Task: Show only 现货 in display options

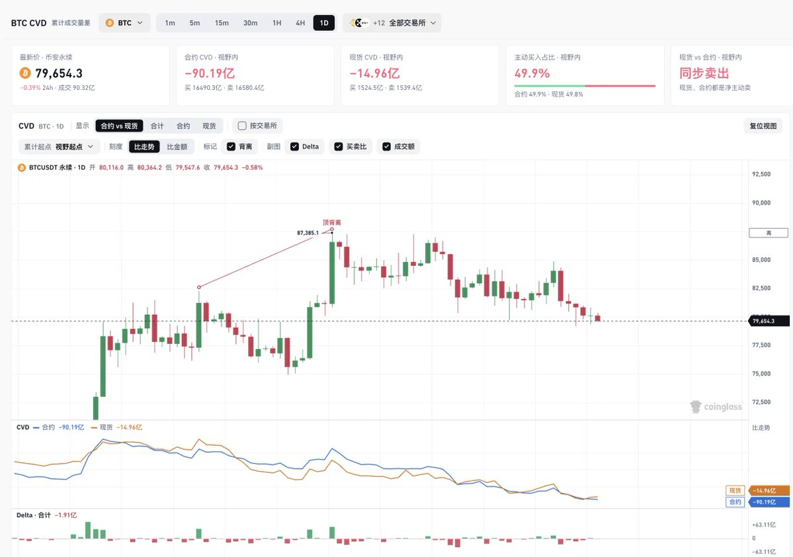Action: coord(209,126)
